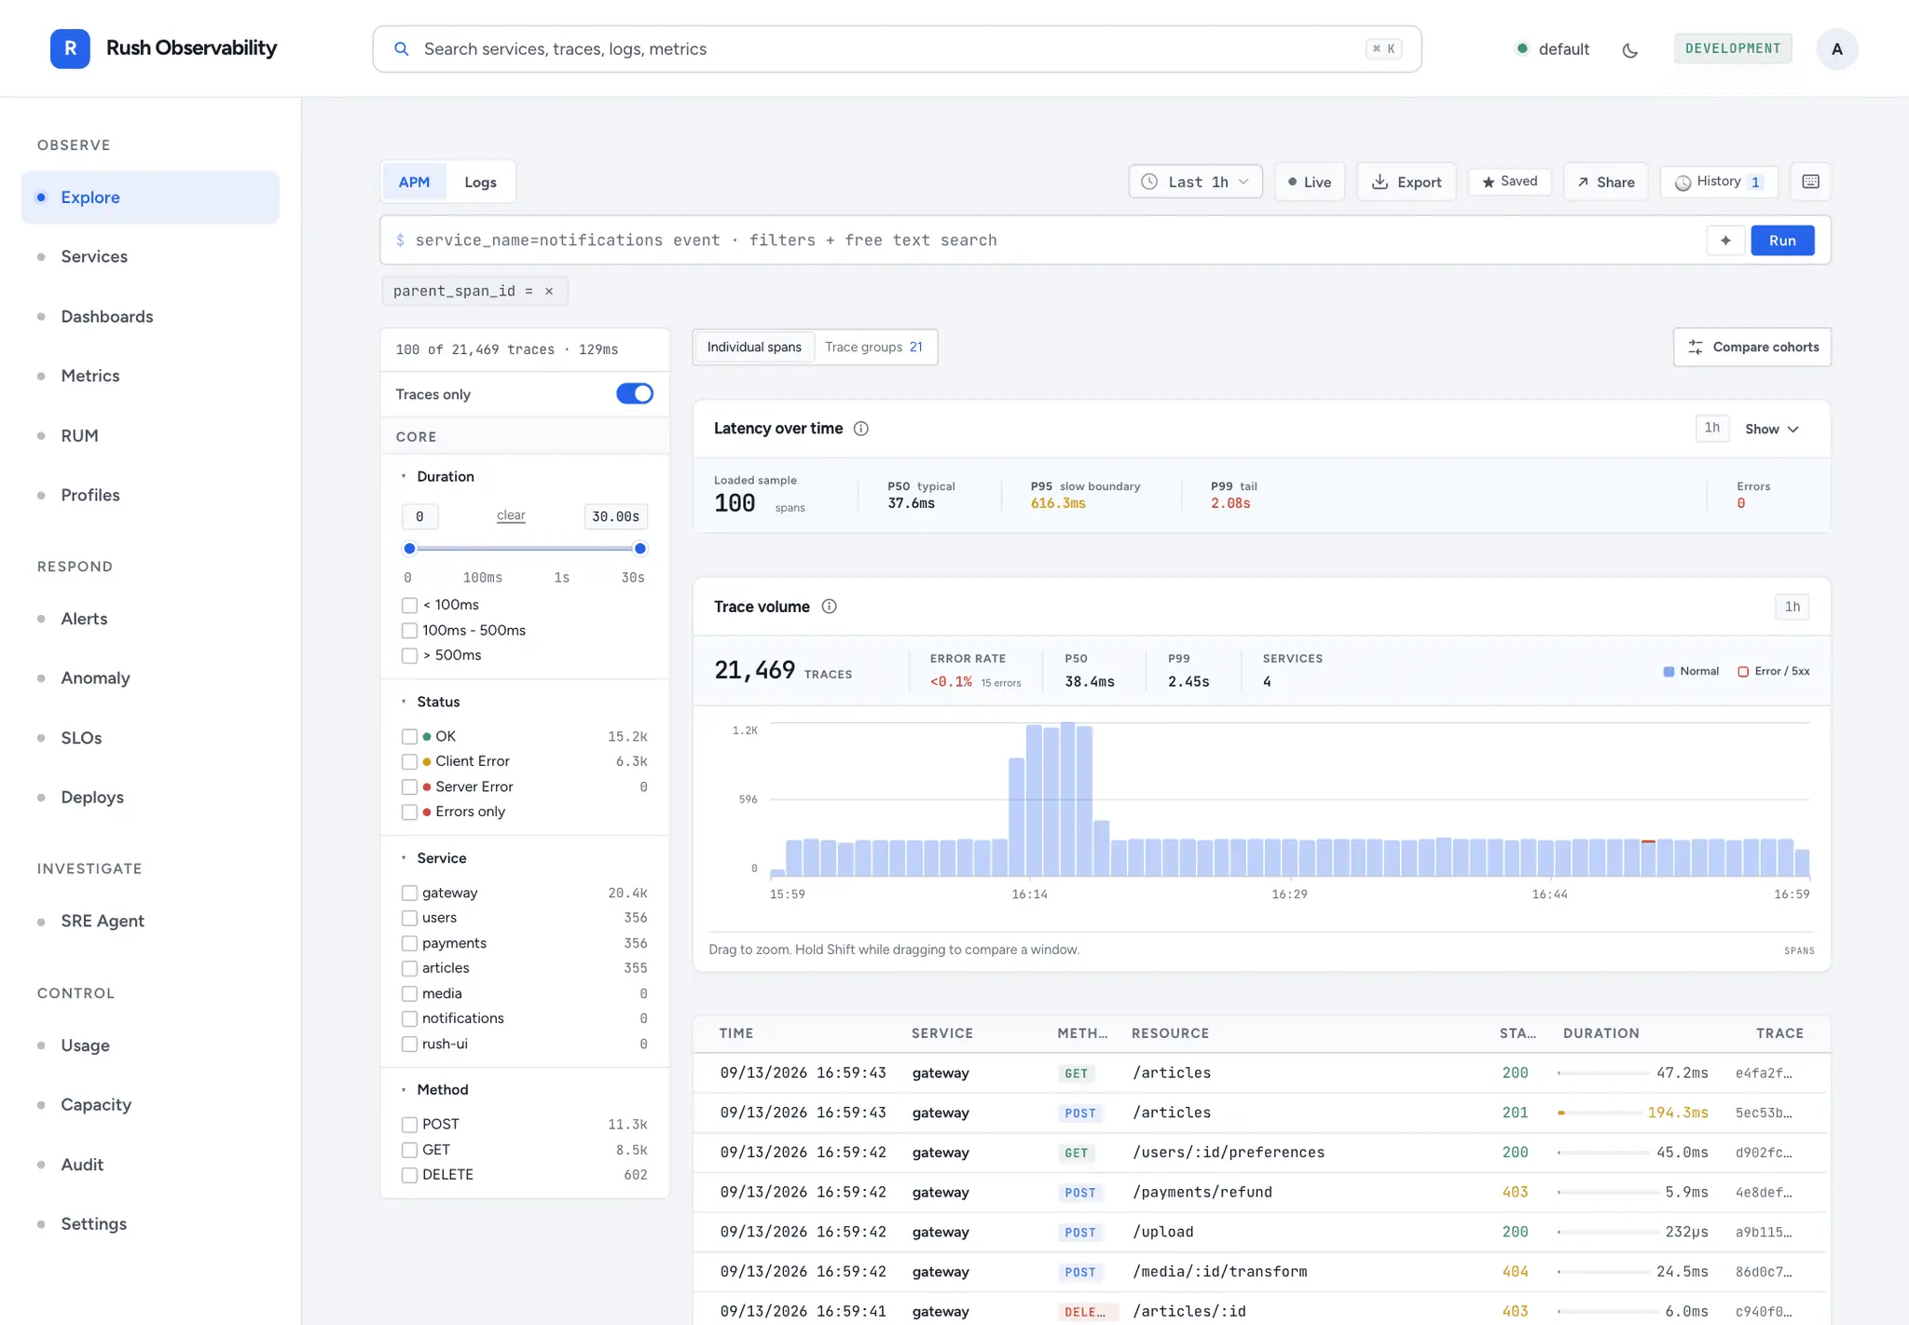Click the keyboard shortcuts icon
1909x1325 pixels.
[1810, 182]
